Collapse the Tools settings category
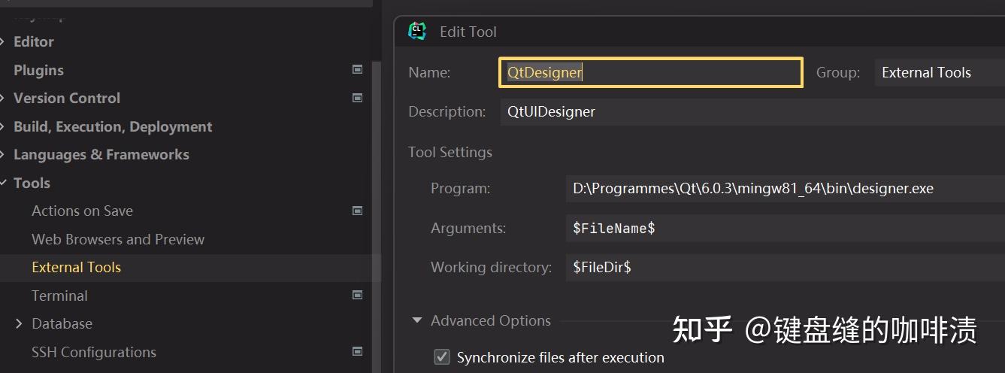 tap(4, 183)
